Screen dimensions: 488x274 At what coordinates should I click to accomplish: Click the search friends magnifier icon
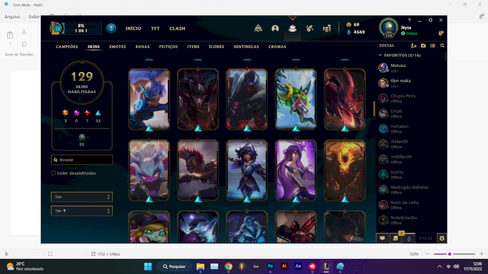(x=442, y=46)
